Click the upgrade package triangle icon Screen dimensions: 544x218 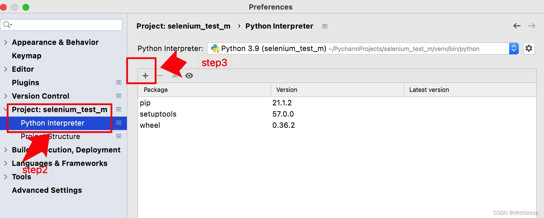click(175, 76)
